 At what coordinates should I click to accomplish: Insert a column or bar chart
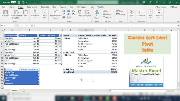pyautogui.click(x=64, y=11)
